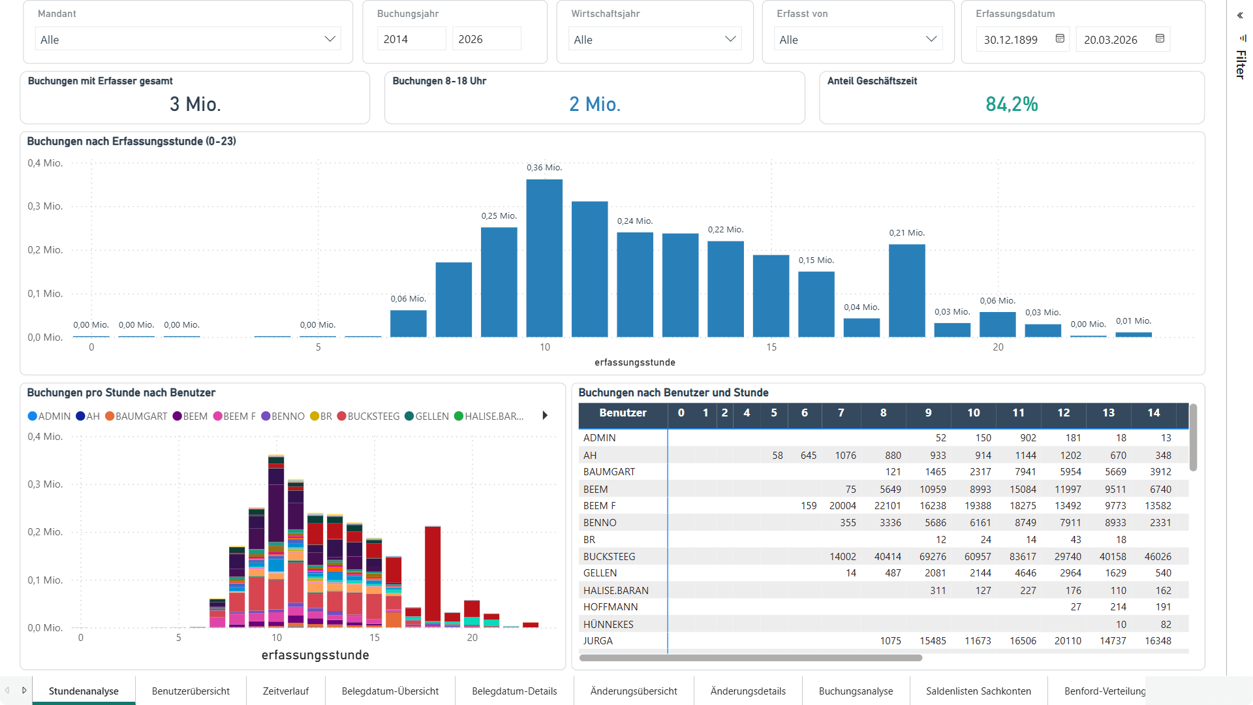Click ADMIN legend color marker

33,416
